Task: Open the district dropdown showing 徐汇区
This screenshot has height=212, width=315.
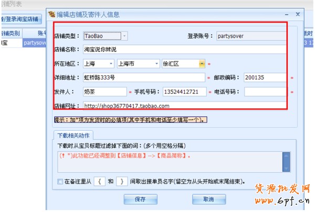Action: coord(202,64)
